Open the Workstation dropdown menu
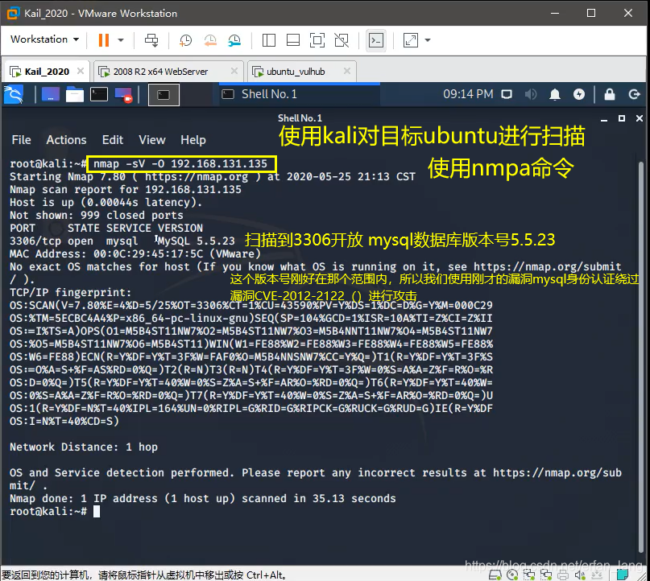The image size is (650, 581). tap(44, 39)
